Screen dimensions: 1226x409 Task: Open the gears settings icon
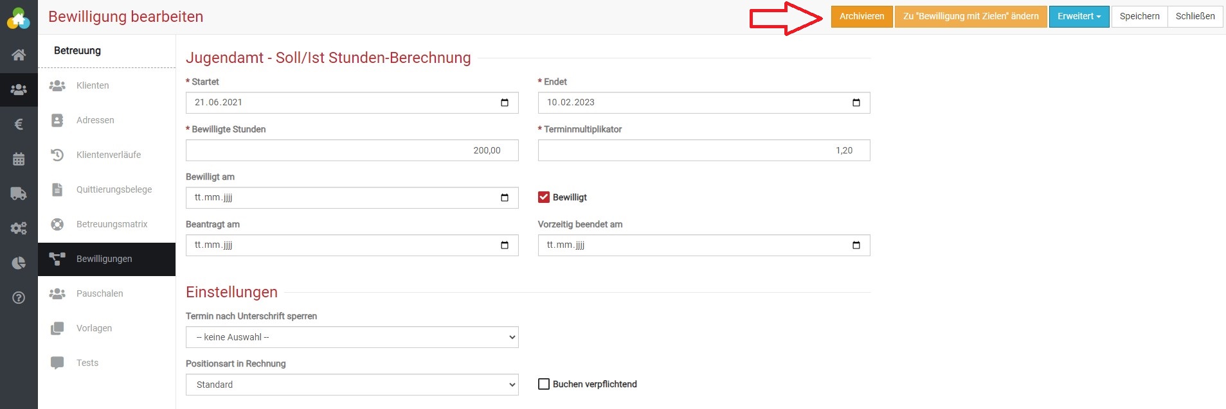tap(19, 228)
